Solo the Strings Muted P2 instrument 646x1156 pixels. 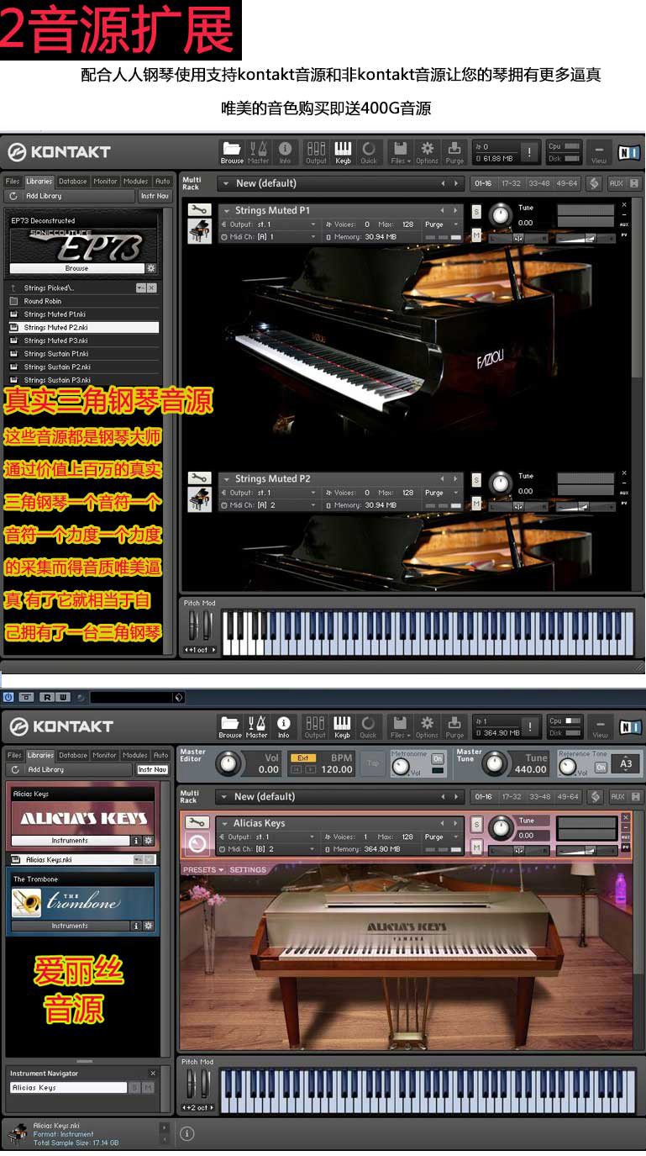click(476, 480)
